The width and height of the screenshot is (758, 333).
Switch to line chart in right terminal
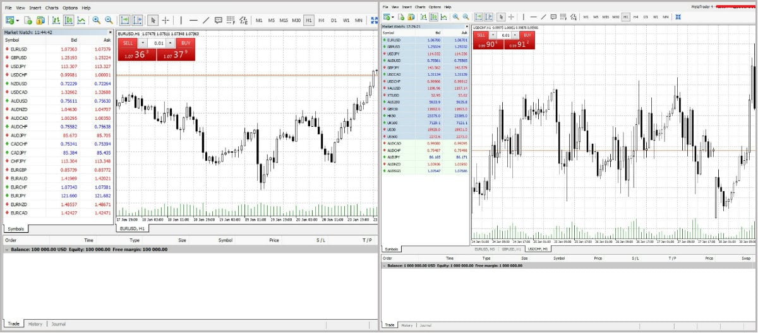[443, 16]
